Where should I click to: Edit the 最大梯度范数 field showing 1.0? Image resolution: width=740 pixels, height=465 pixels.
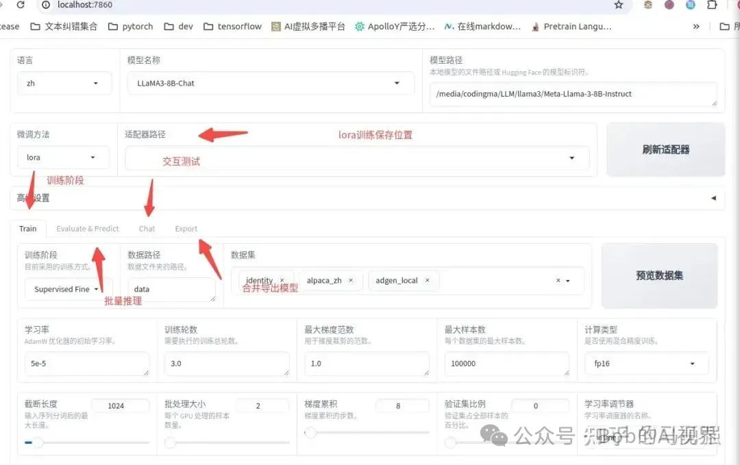[367, 364]
